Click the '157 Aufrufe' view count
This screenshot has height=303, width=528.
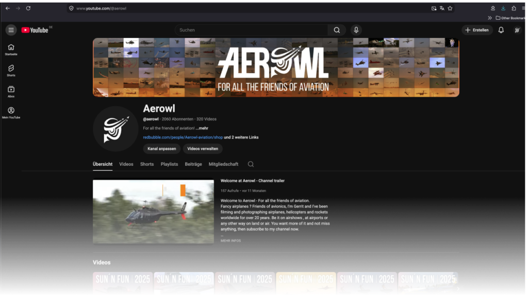click(x=229, y=190)
